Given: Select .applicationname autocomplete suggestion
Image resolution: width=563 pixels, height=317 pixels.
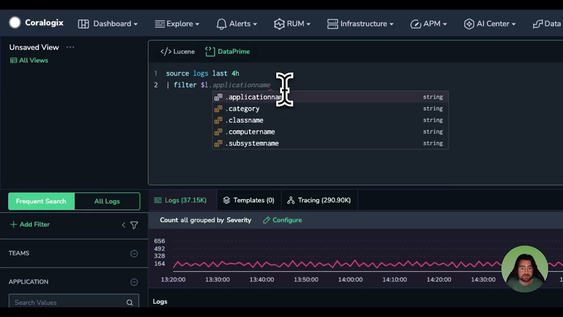Looking at the screenshot, I should click(x=330, y=97).
